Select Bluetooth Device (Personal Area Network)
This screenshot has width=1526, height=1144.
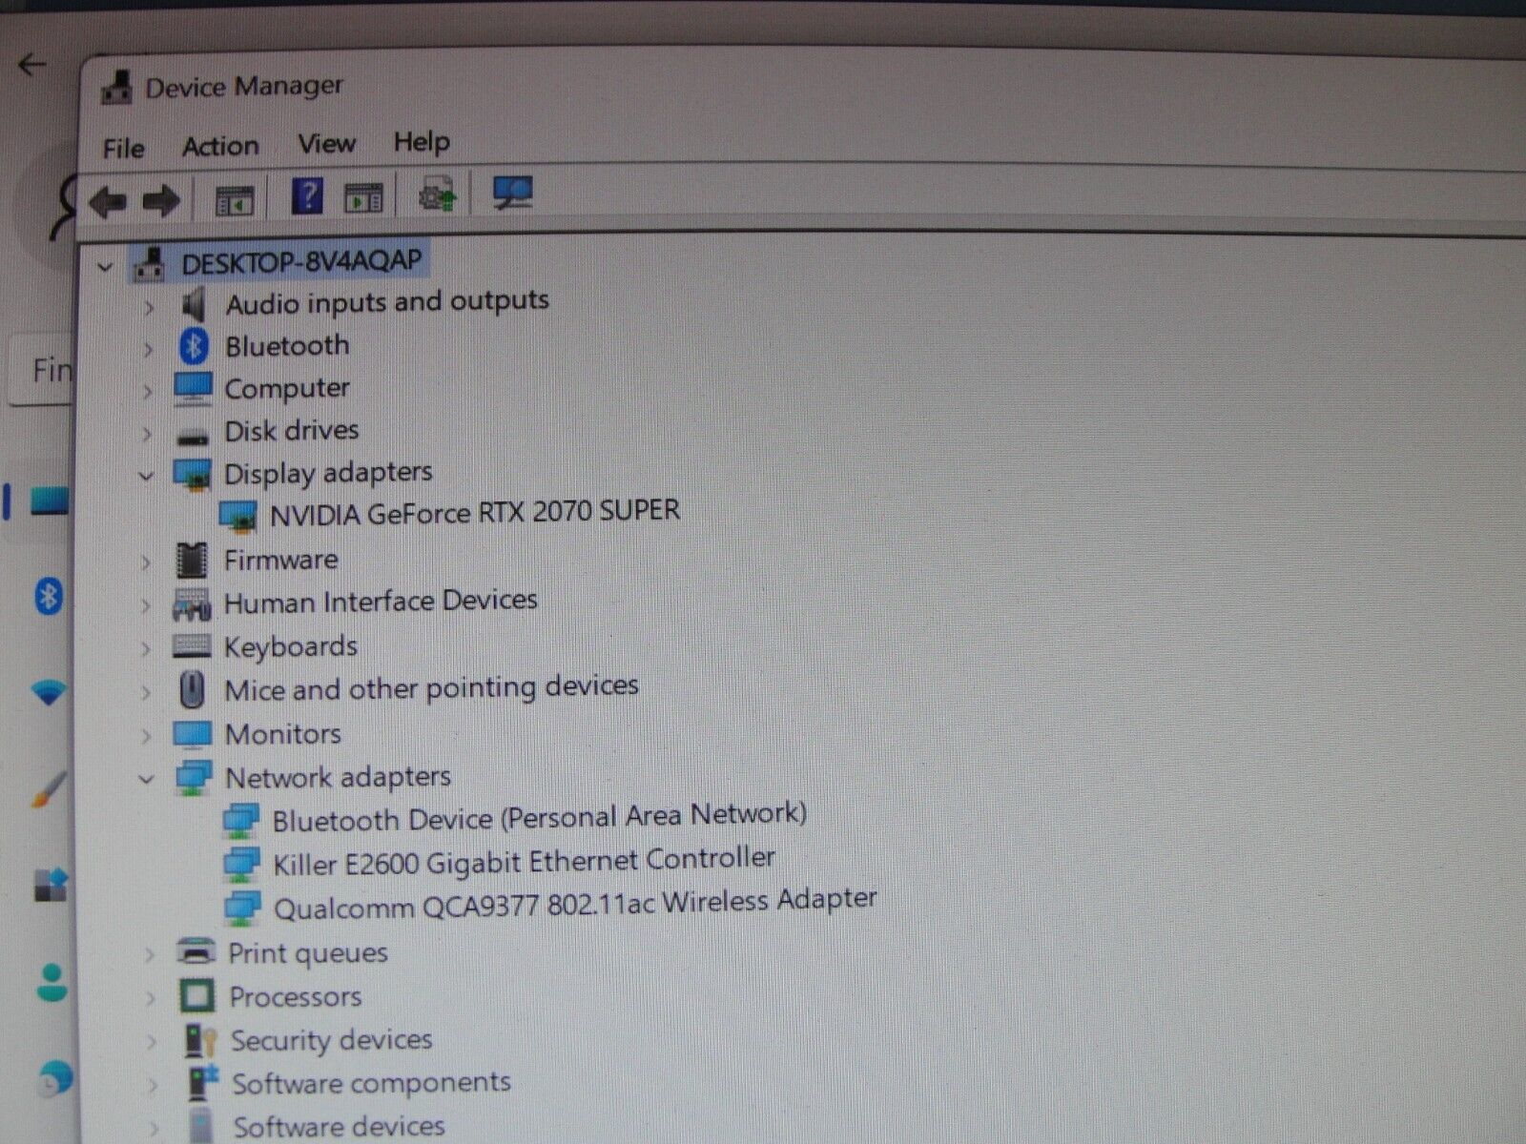pos(540,817)
